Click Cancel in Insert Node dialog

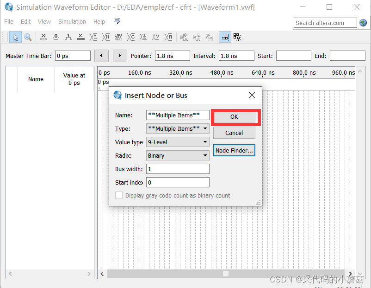[234, 133]
